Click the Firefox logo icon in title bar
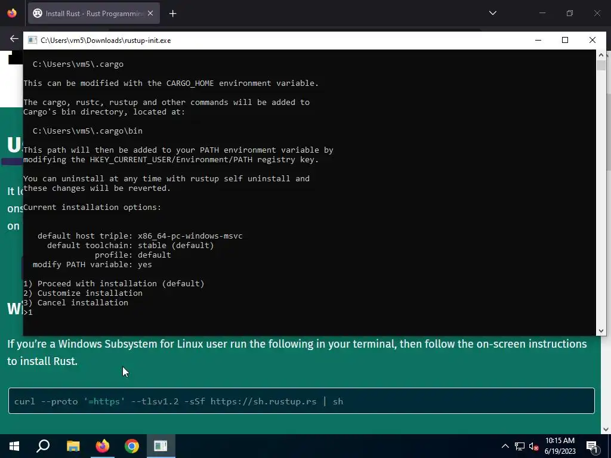 click(x=12, y=13)
